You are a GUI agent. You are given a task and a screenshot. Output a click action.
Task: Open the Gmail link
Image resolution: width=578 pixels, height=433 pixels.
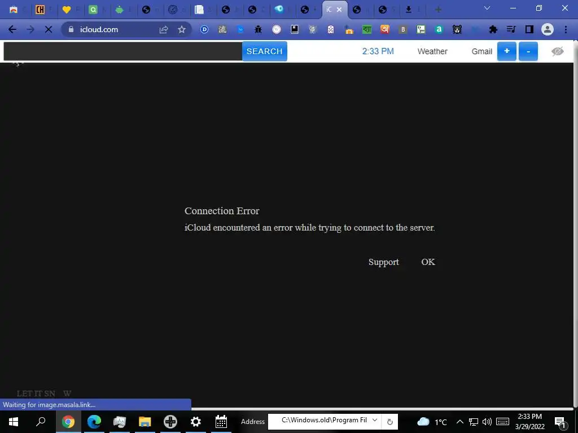point(482,51)
